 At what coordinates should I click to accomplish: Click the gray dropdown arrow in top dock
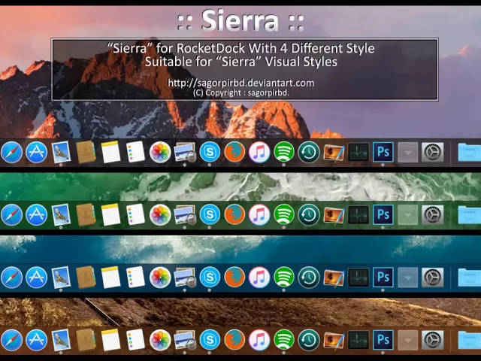pyautogui.click(x=407, y=153)
